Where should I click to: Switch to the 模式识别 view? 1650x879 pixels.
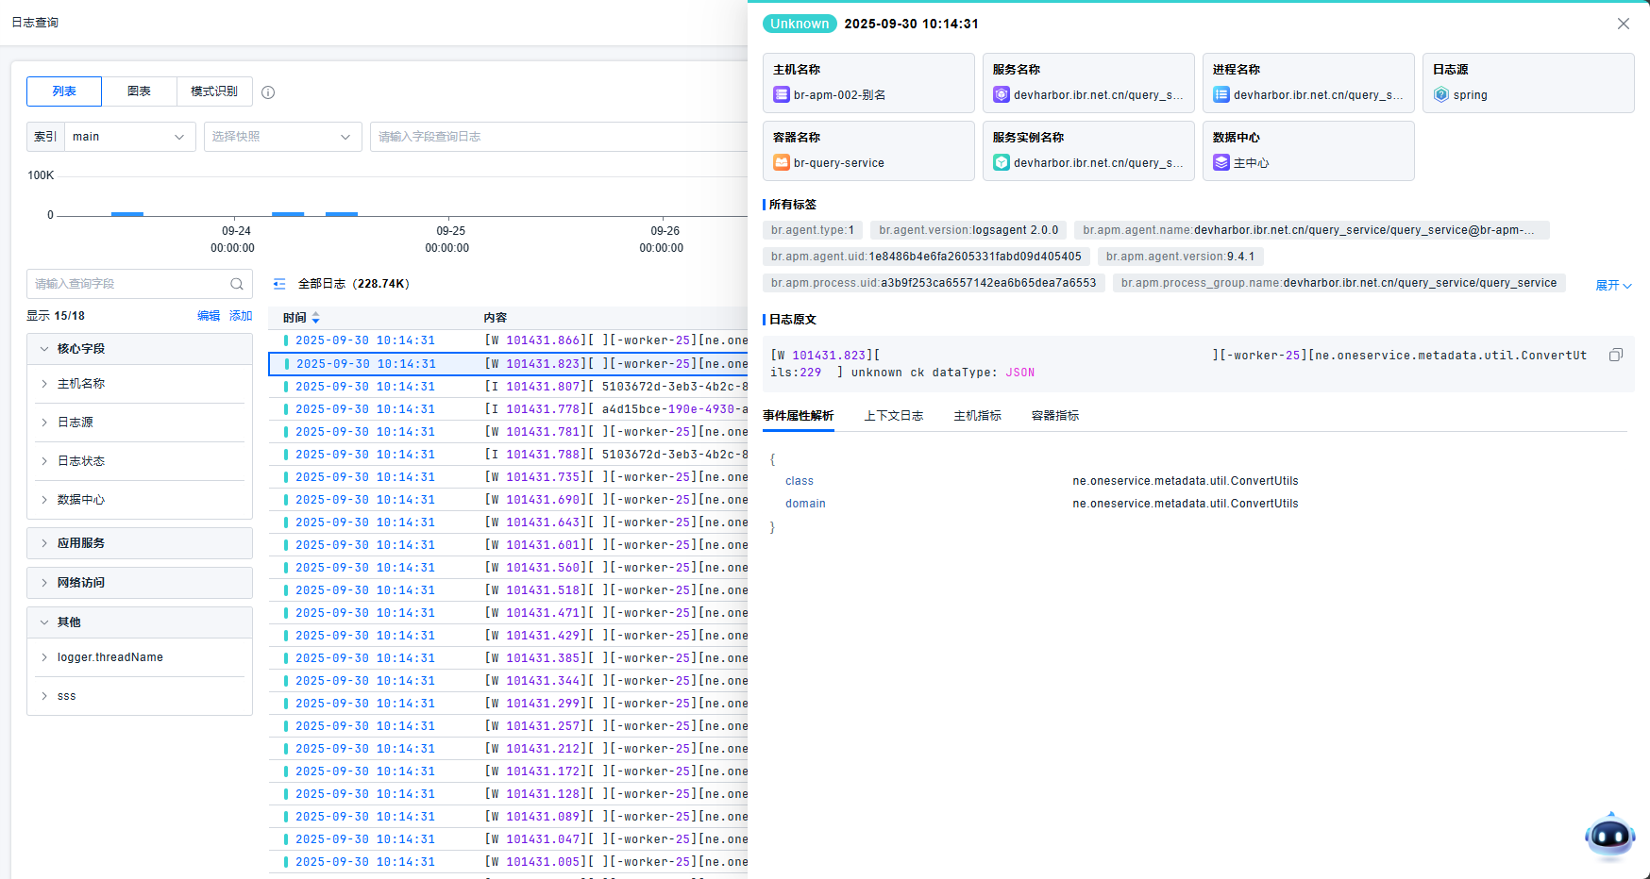214,91
